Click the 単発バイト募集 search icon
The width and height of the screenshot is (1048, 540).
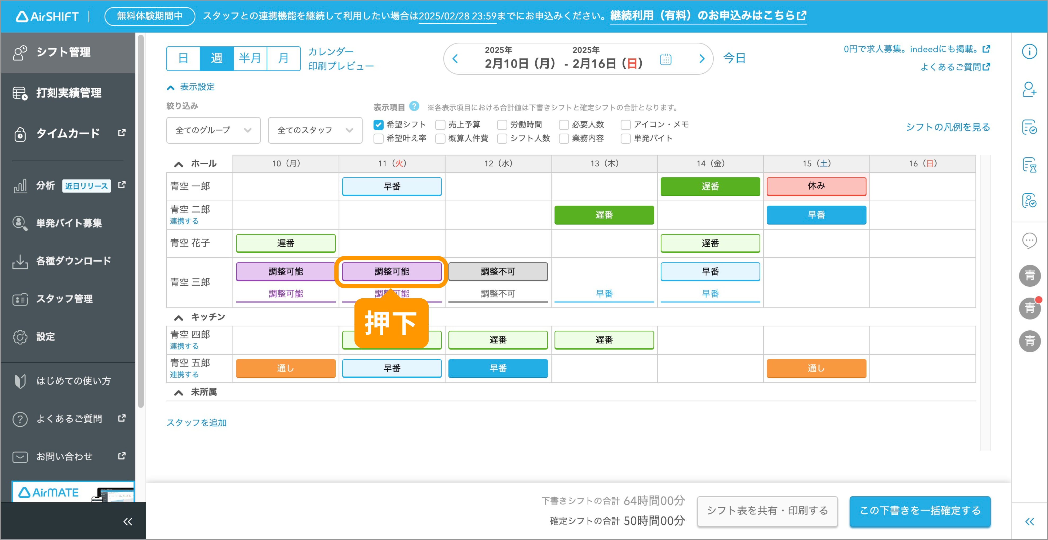point(20,223)
